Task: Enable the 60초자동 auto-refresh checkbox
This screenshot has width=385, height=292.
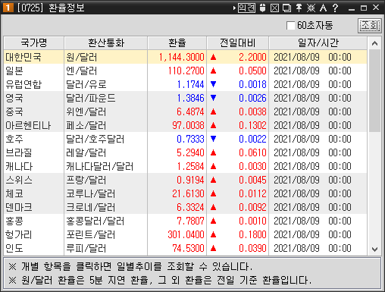Action: (290, 25)
